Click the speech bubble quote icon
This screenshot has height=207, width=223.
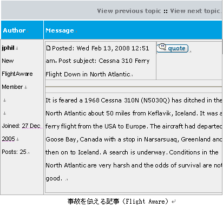(x=162, y=47)
